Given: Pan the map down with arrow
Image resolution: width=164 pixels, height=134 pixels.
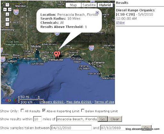Looking at the screenshot, I should tap(7, 14).
